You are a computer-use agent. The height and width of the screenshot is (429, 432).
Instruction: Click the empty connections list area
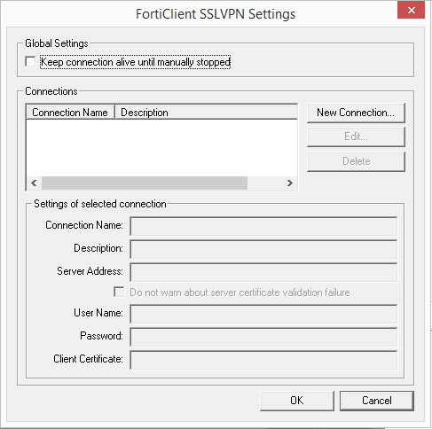(x=161, y=148)
